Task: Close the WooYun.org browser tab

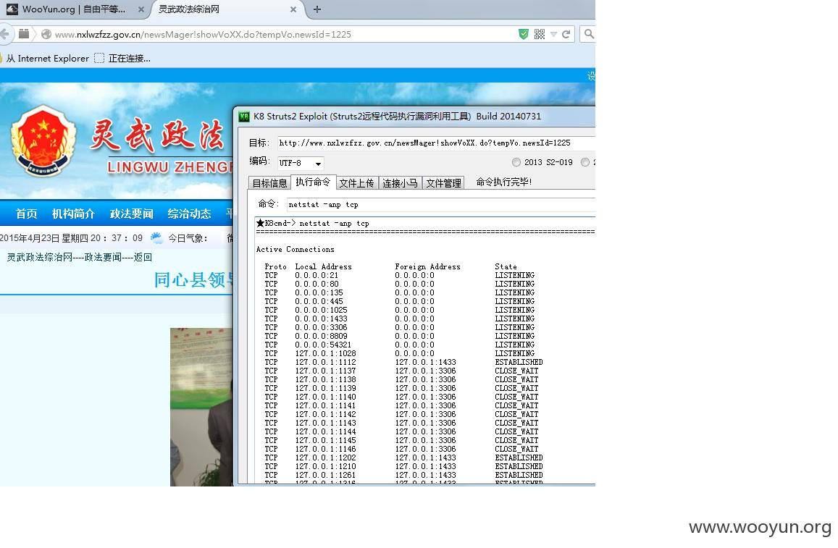Action: point(141,9)
